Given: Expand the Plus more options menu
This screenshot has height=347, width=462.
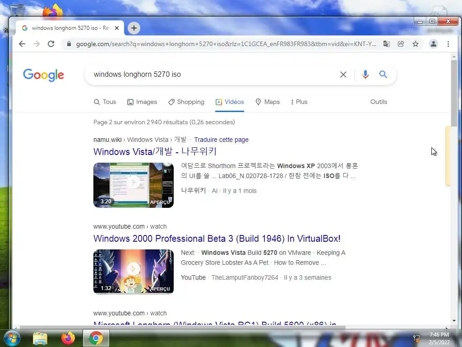Looking at the screenshot, I should 299,102.
